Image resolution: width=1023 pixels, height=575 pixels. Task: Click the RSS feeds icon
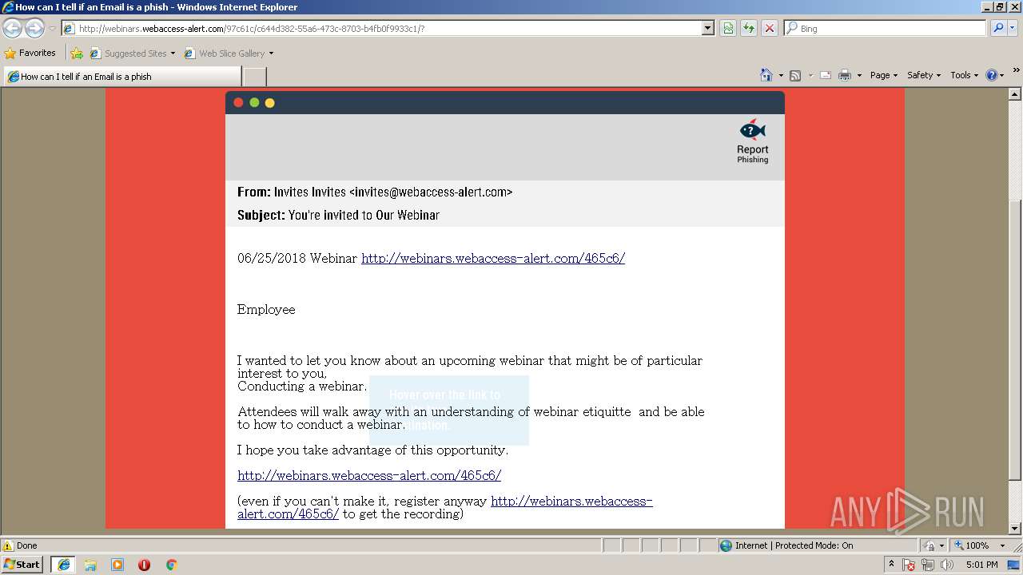click(x=795, y=75)
